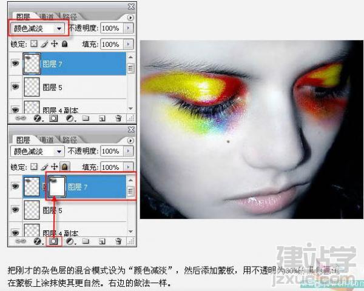This screenshot has height=291, width=364.
Task: Hide 图层 5 in lower panel
Action: (x=15, y=210)
